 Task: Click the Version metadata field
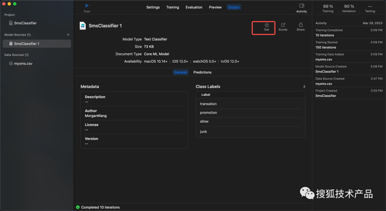point(134,141)
